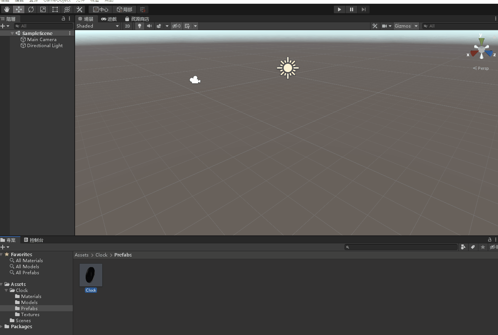
Task: Click Assets in the breadcrumb path
Action: [x=81, y=255]
